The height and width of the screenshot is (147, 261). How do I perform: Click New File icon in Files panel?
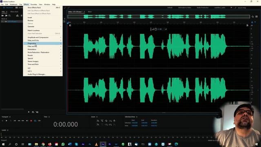coord(10,16)
